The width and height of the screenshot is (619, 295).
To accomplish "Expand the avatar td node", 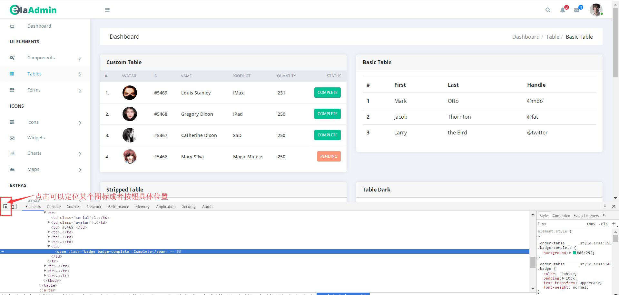I will coord(49,222).
